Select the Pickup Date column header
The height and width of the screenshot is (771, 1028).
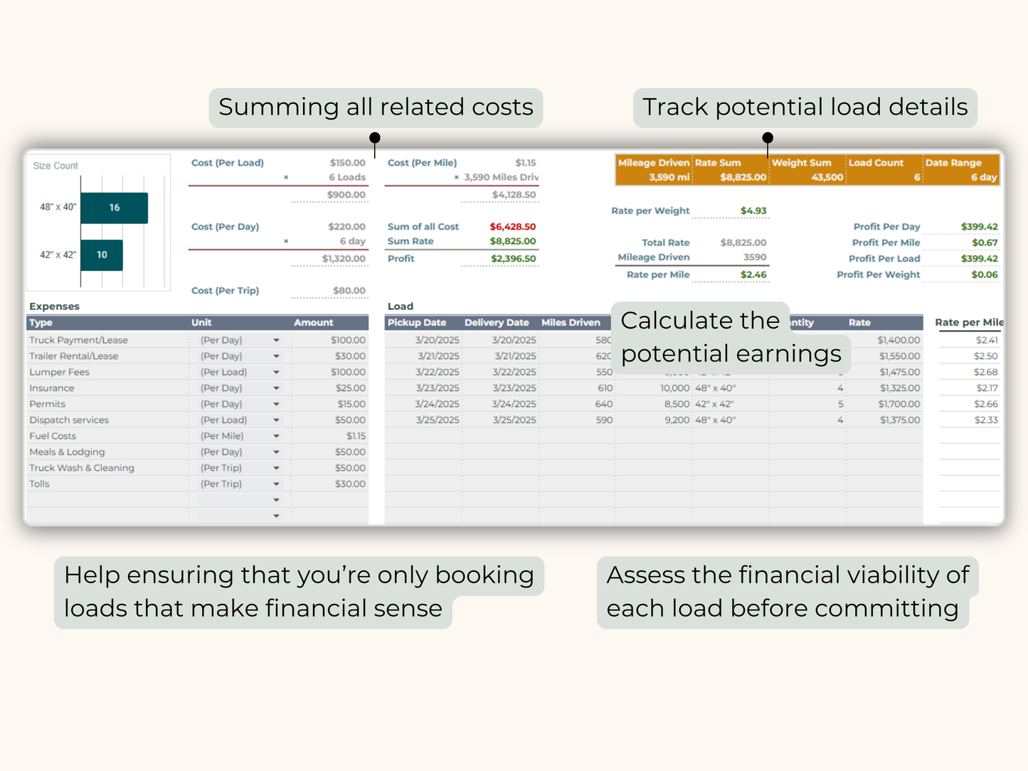[x=418, y=322]
